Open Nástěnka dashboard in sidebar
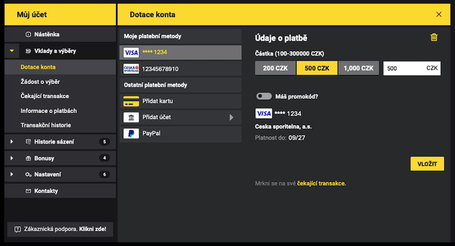 click(47, 35)
